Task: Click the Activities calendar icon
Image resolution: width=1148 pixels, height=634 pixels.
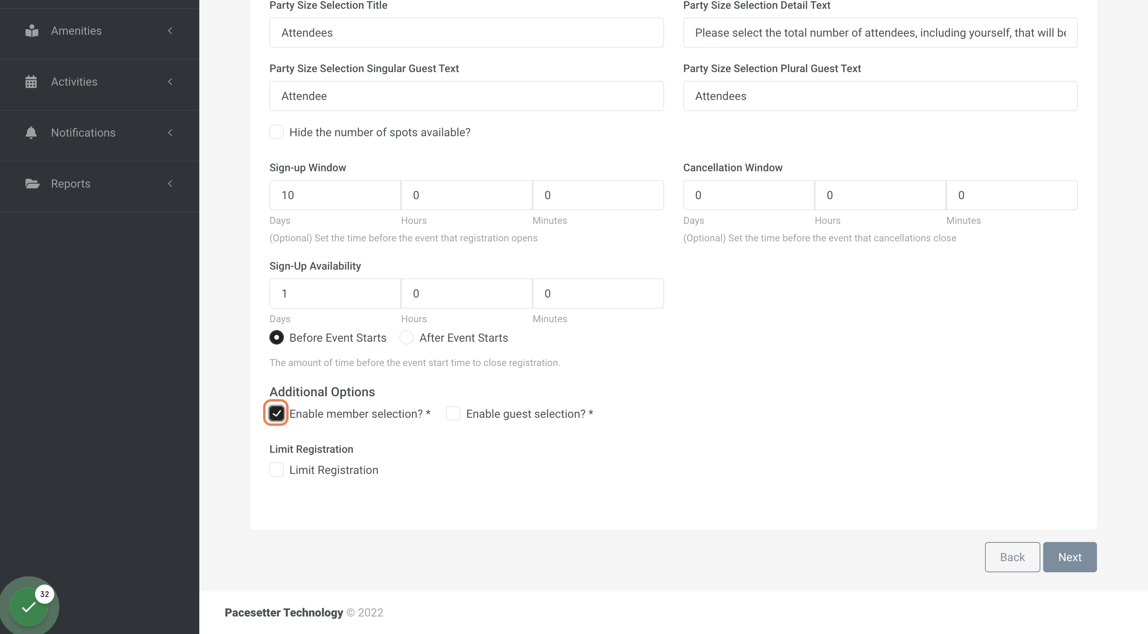Action: click(31, 82)
